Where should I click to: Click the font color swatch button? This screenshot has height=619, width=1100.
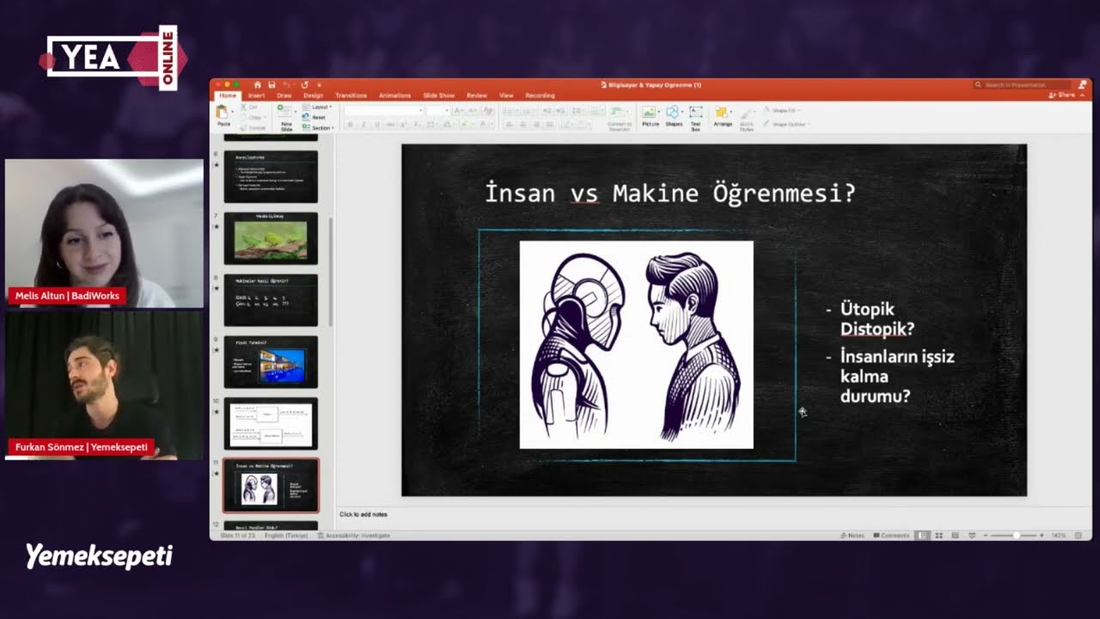coord(483,124)
